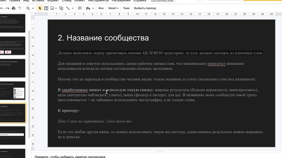Select the Text box tool
The image size is (282, 158).
tap(46, 8)
